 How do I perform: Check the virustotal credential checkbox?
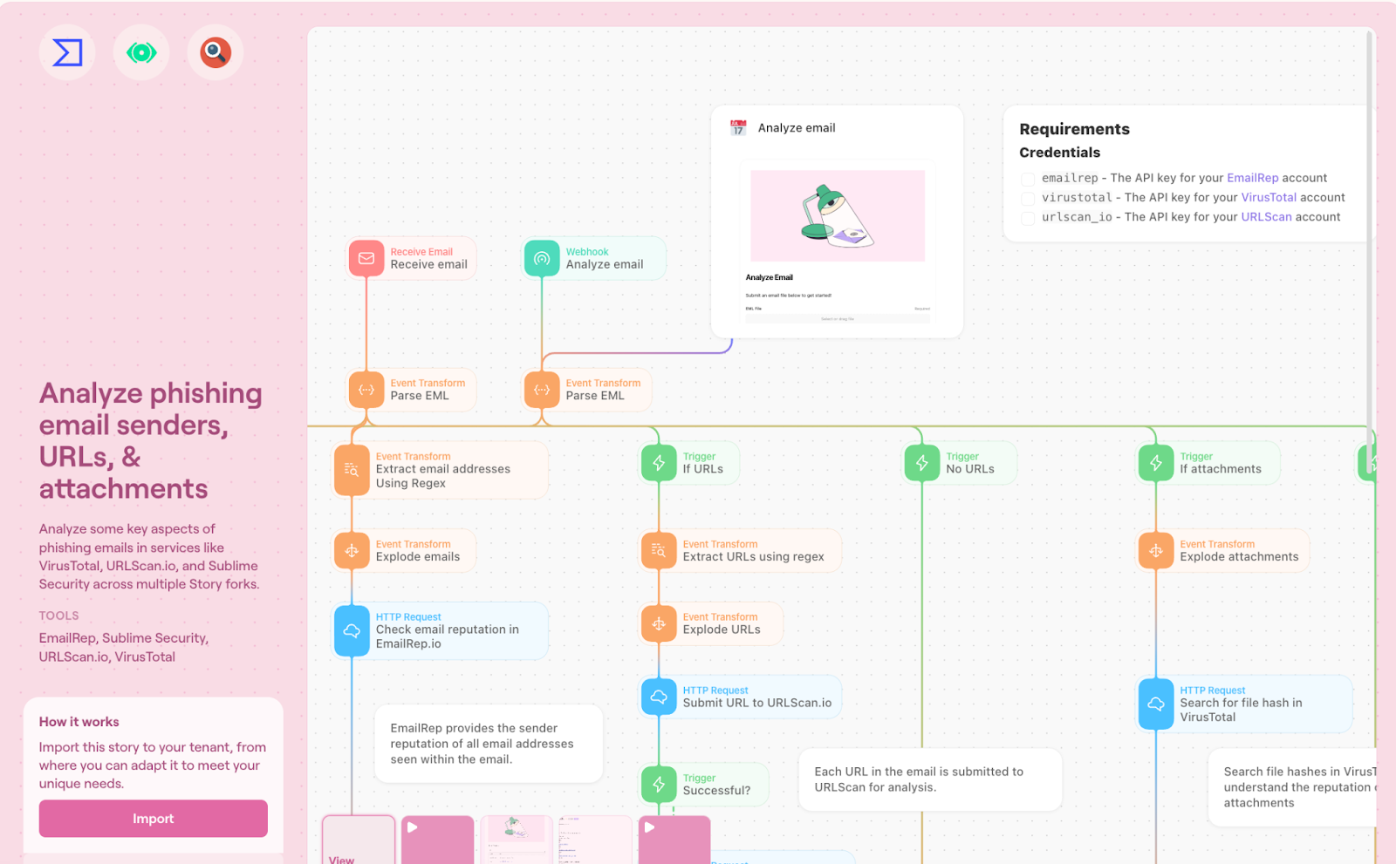pyautogui.click(x=1028, y=199)
